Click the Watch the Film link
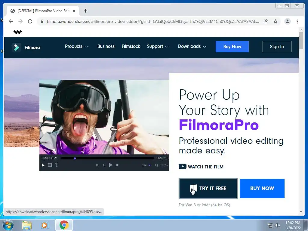The height and width of the screenshot is (231, 308). point(201,167)
